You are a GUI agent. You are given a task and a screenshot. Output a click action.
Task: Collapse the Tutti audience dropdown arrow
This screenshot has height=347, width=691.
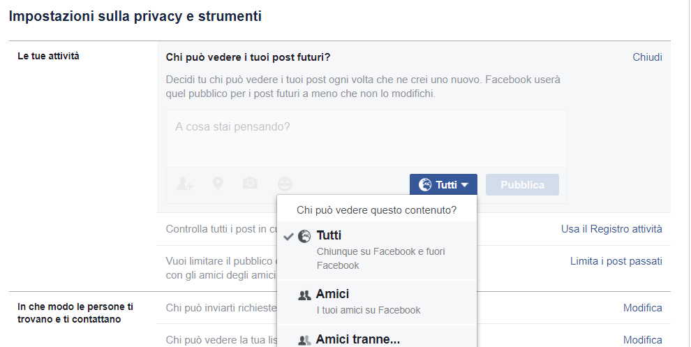464,185
